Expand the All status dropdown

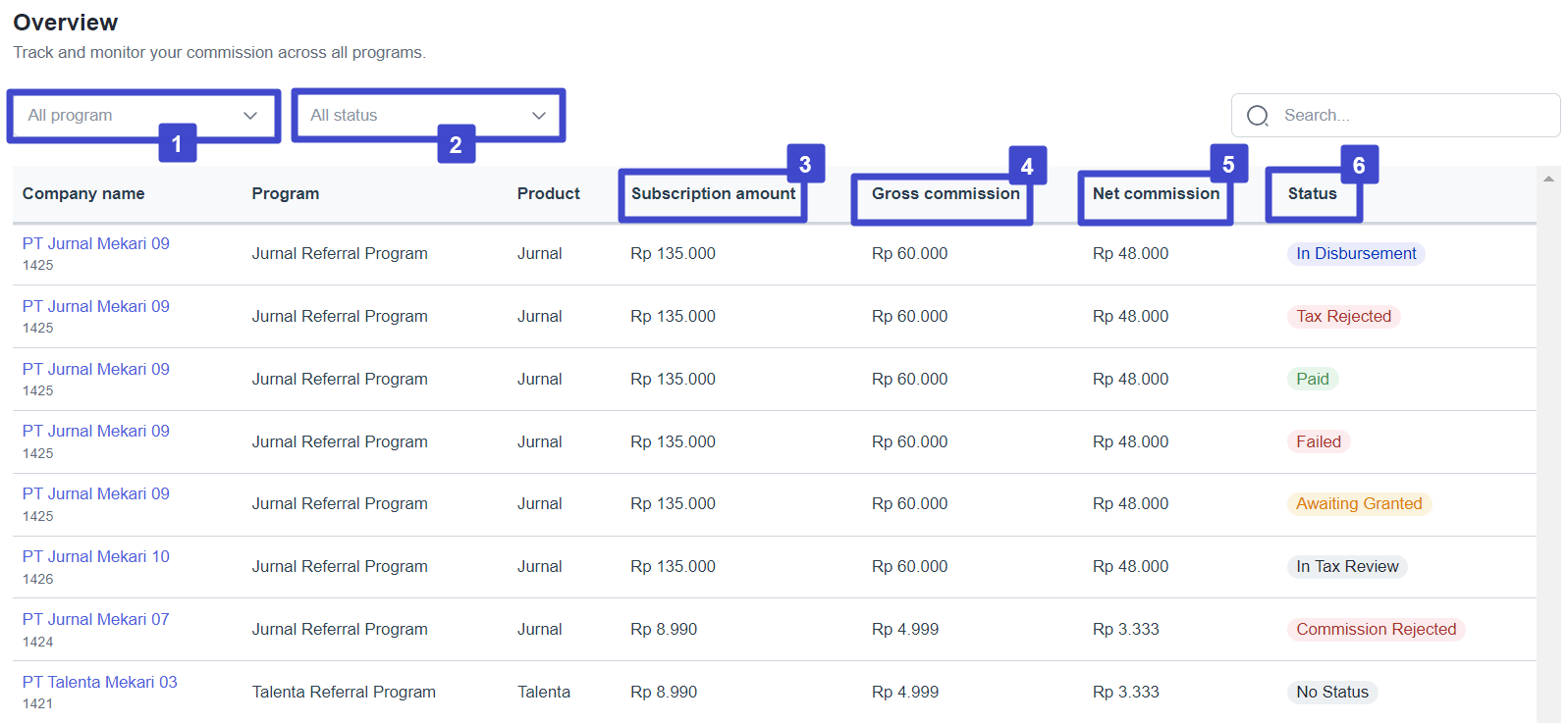pos(427,116)
